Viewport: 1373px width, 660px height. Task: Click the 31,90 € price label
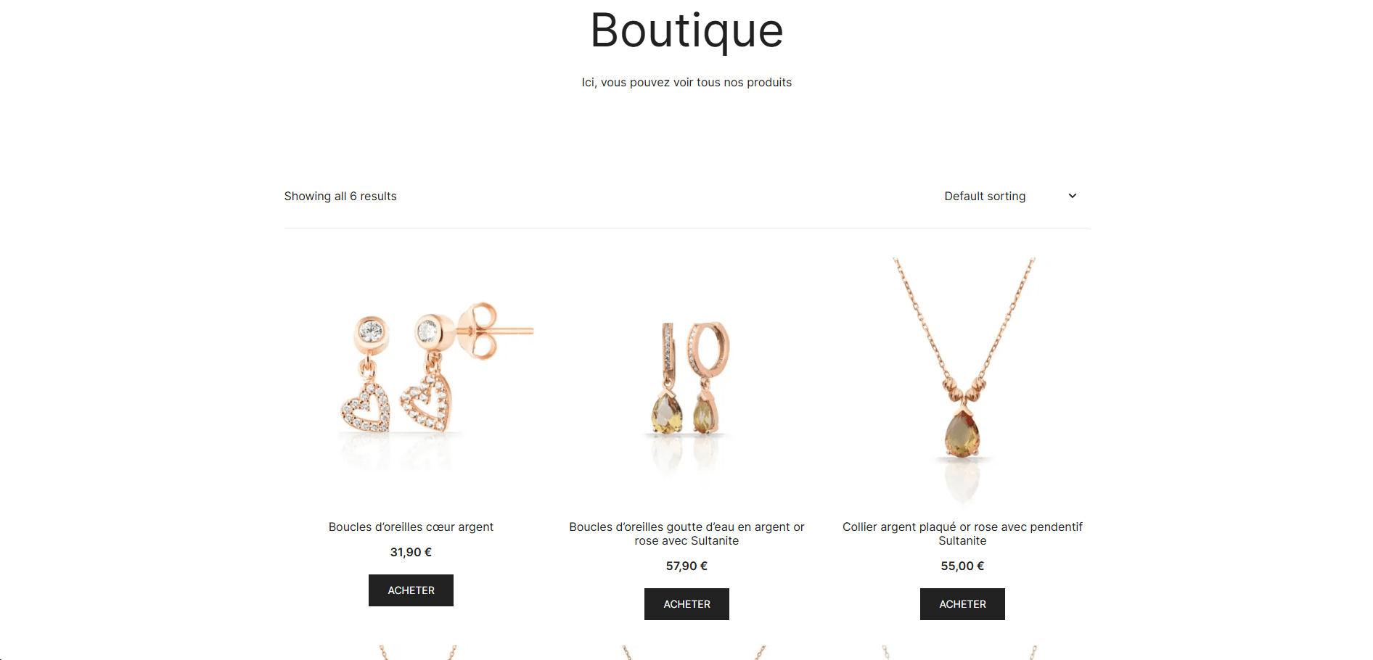[411, 553]
